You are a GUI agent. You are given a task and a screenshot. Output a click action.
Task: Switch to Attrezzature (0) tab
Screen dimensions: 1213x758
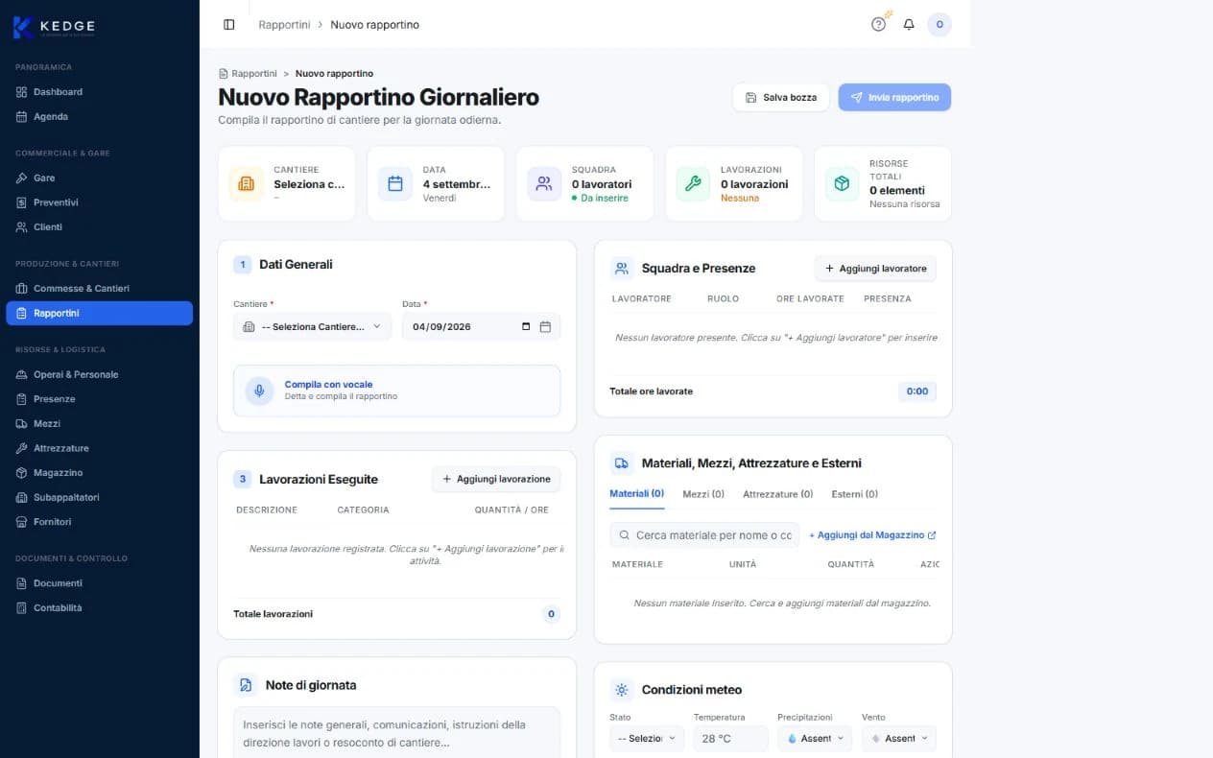[x=777, y=494]
